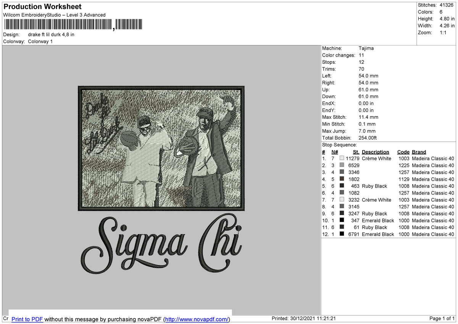Click the Max Jump value 7.0 mm

[367, 131]
